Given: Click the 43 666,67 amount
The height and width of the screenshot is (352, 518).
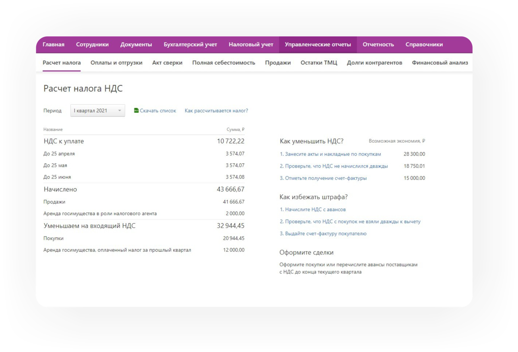Looking at the screenshot, I should click(x=231, y=189).
